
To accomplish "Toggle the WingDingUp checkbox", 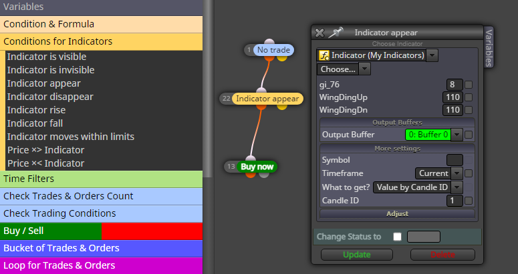I will [x=469, y=97].
